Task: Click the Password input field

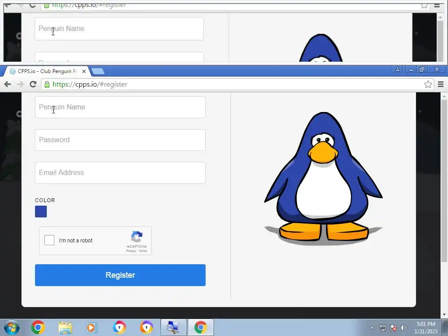Action: click(120, 140)
